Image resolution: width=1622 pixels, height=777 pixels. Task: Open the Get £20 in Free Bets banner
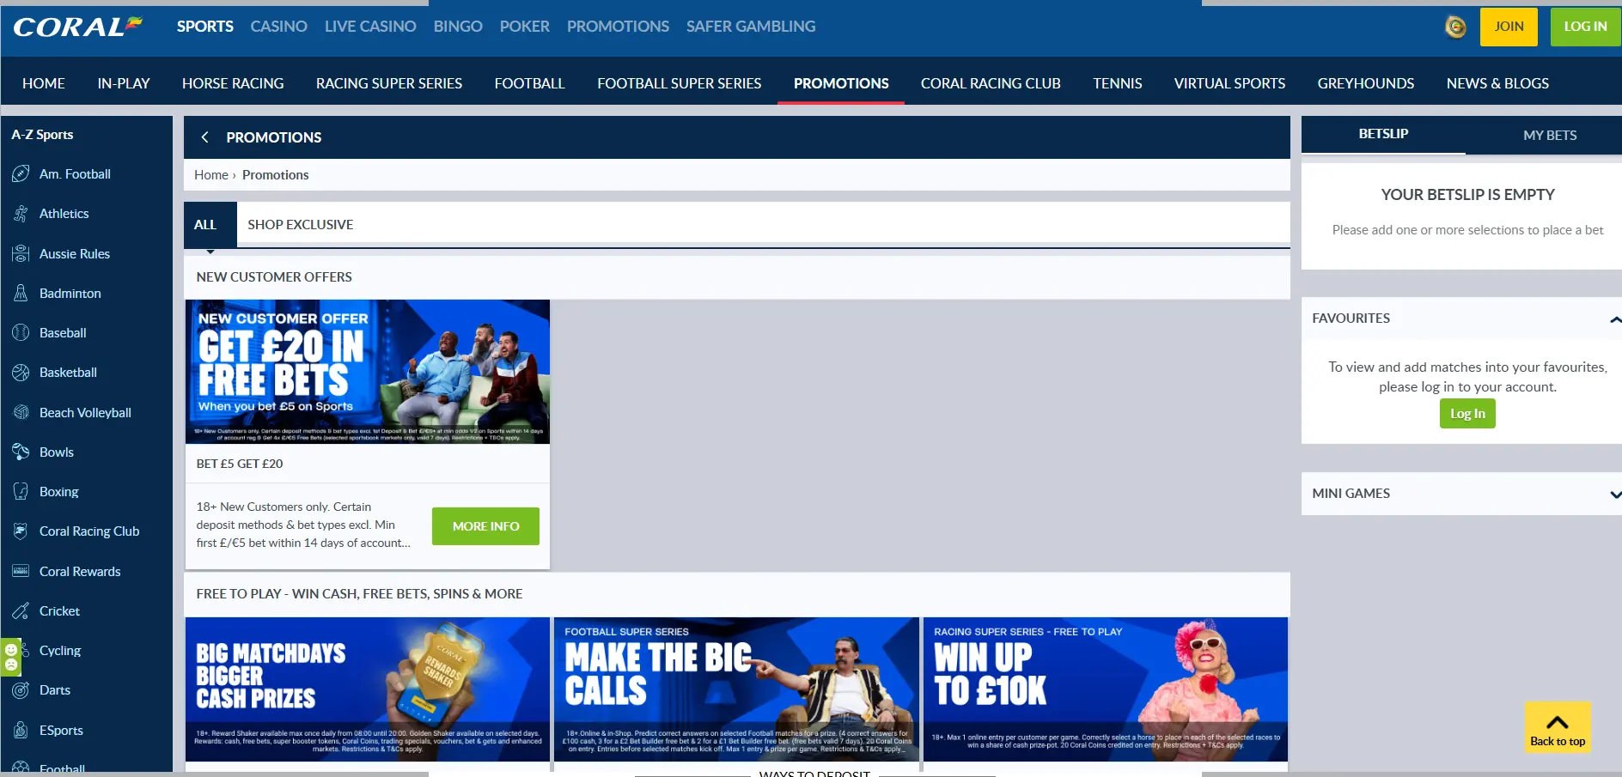point(368,372)
